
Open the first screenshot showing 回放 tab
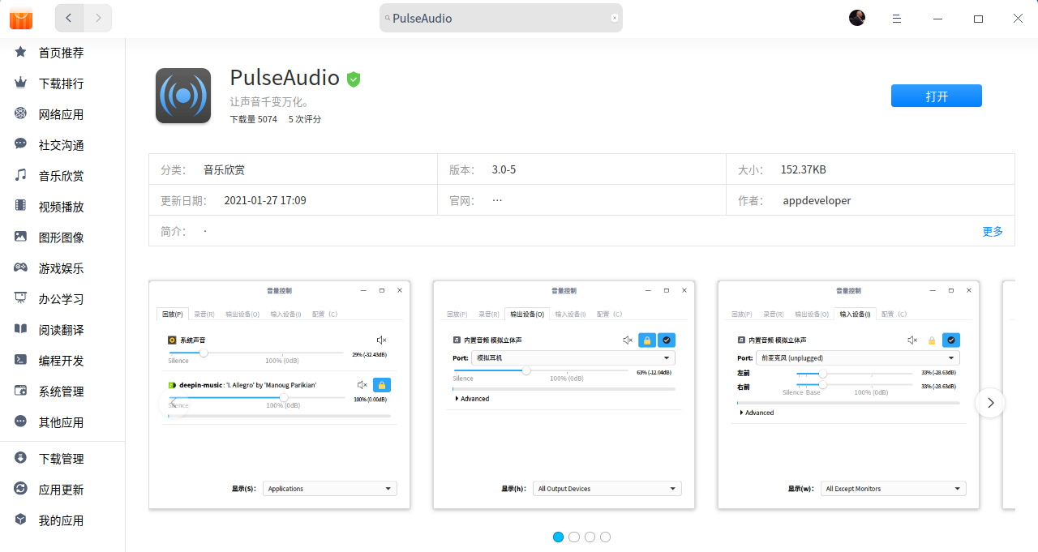tap(280, 395)
